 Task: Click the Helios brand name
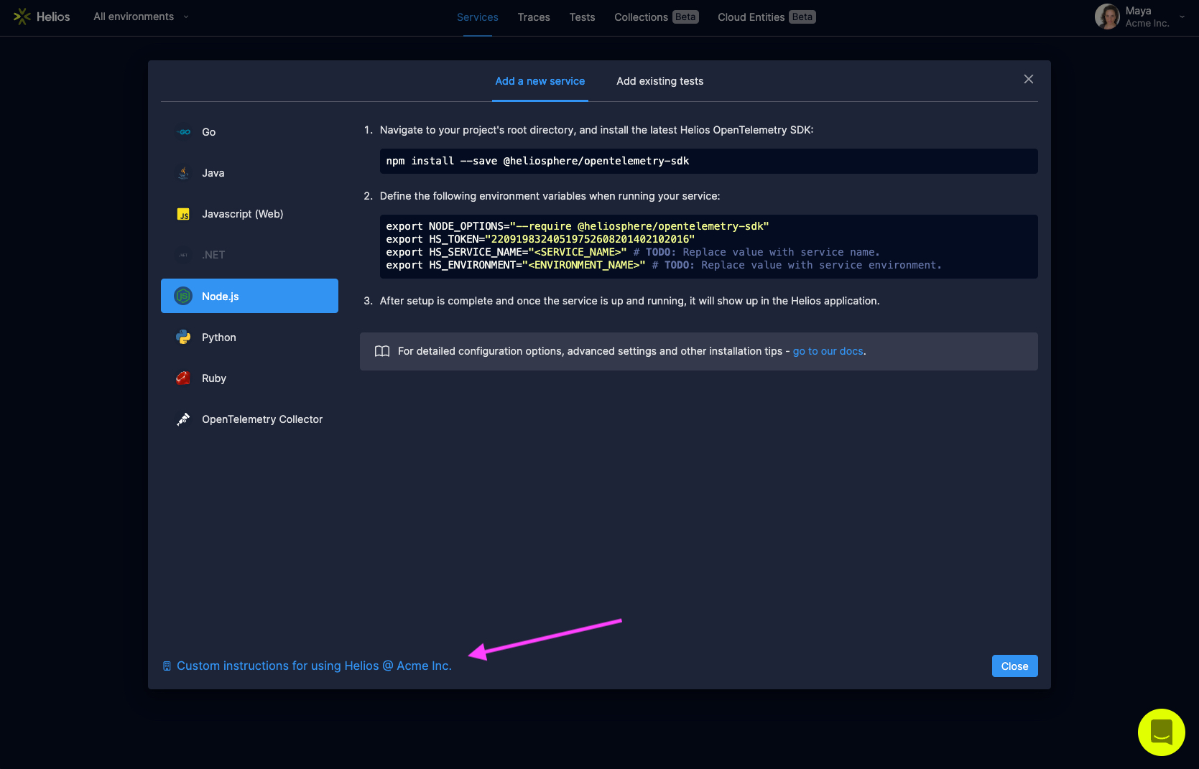53,17
